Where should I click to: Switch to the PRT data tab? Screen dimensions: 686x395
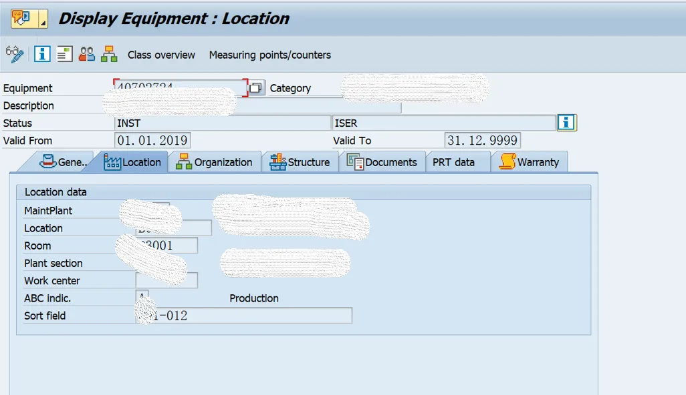(x=457, y=162)
